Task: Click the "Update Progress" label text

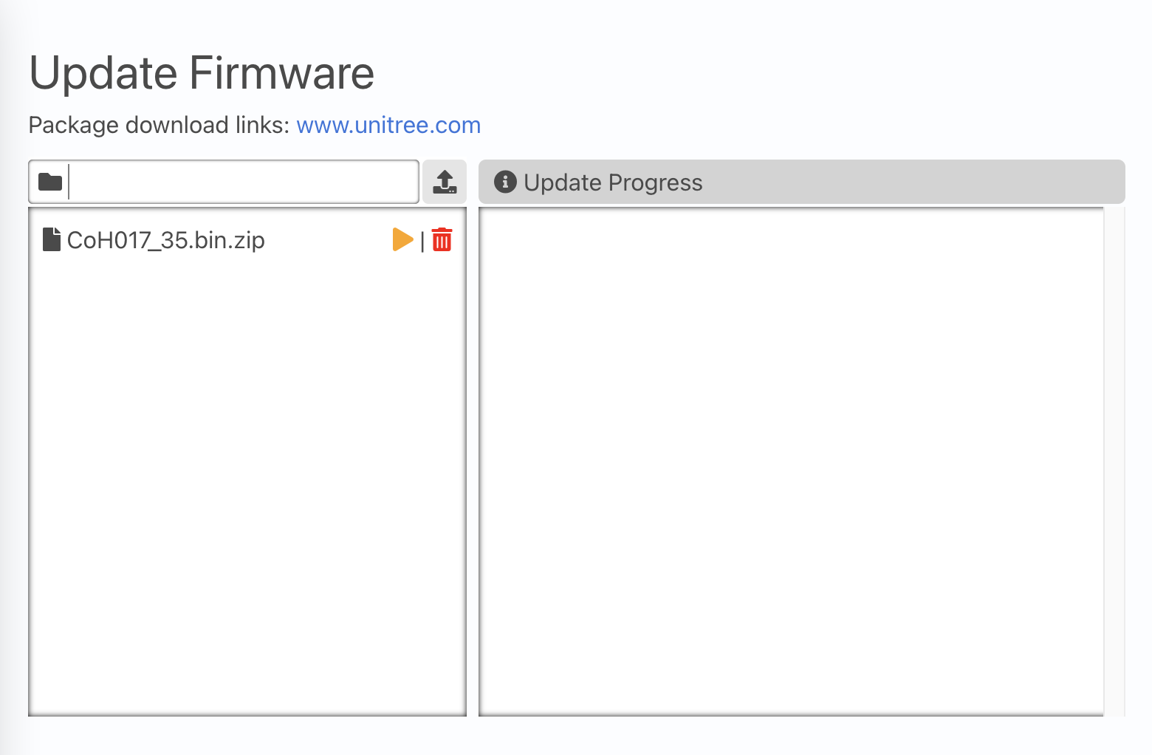Action: (613, 182)
